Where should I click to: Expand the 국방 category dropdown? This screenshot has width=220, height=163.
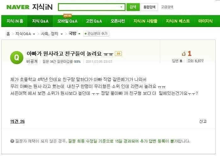click(79, 34)
